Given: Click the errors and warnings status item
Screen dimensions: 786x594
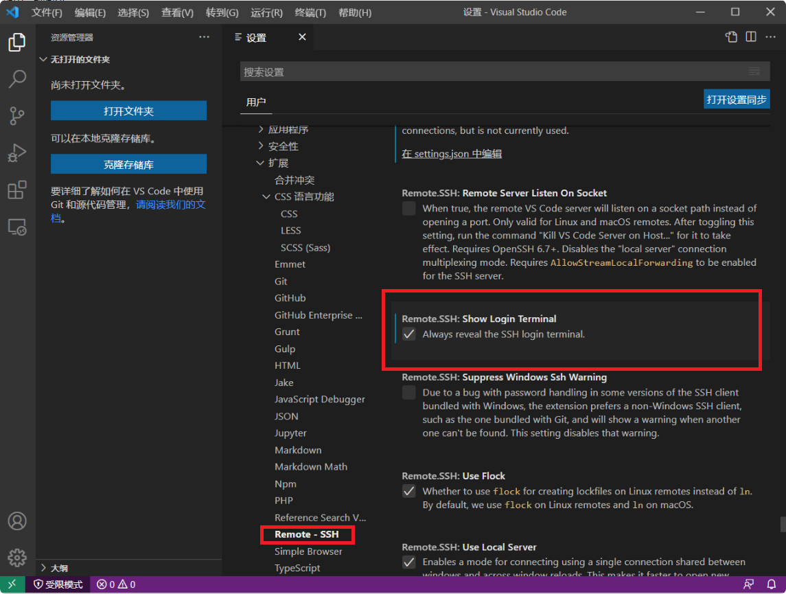Looking at the screenshot, I should coord(116,584).
